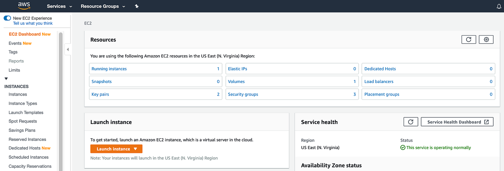Click the Security groups resource link
Screen dimensions: 504x171
pos(243,94)
